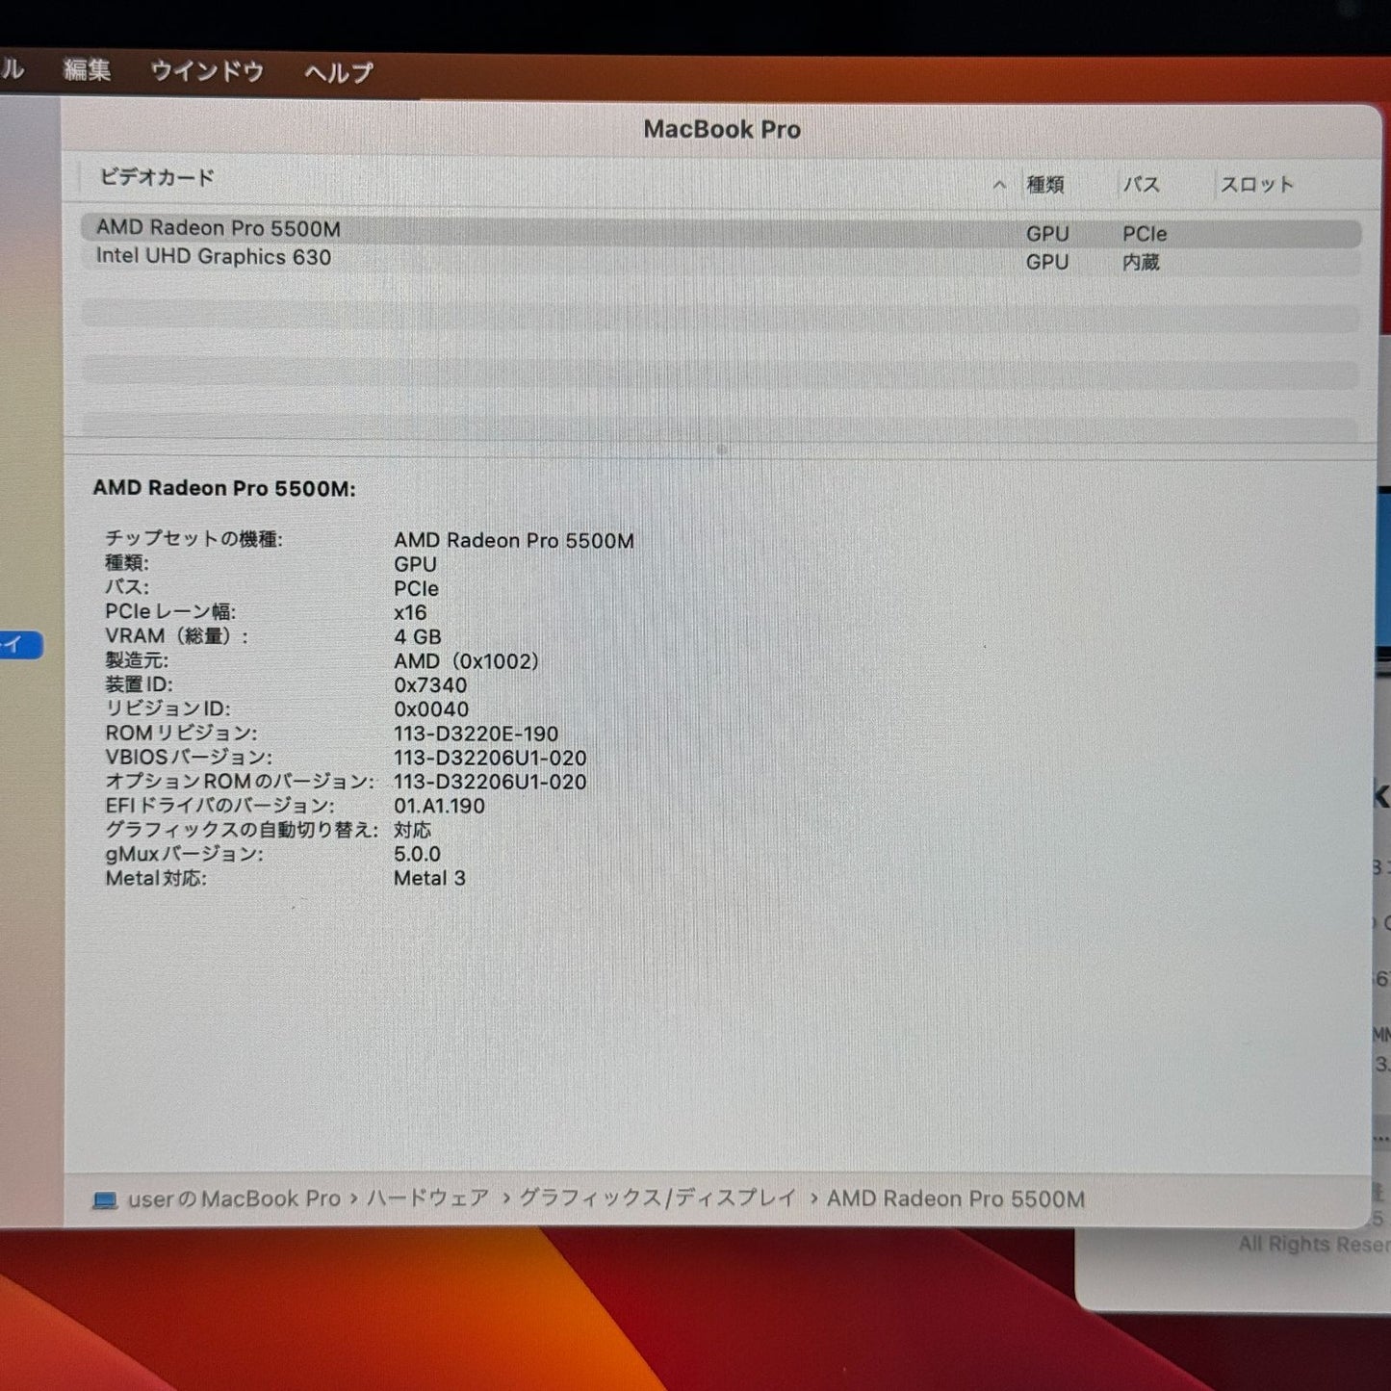
Task: Click the 0x0040 revision ID value
Action: coord(431,708)
